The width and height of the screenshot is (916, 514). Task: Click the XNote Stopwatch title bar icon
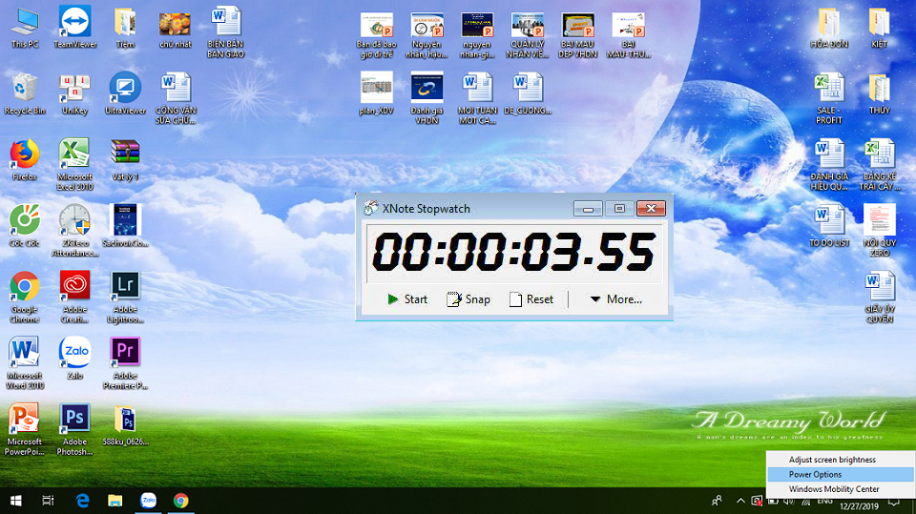point(370,209)
